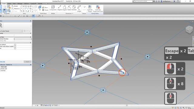
Task: Close the Project Browser panel
Action: pos(31,64)
